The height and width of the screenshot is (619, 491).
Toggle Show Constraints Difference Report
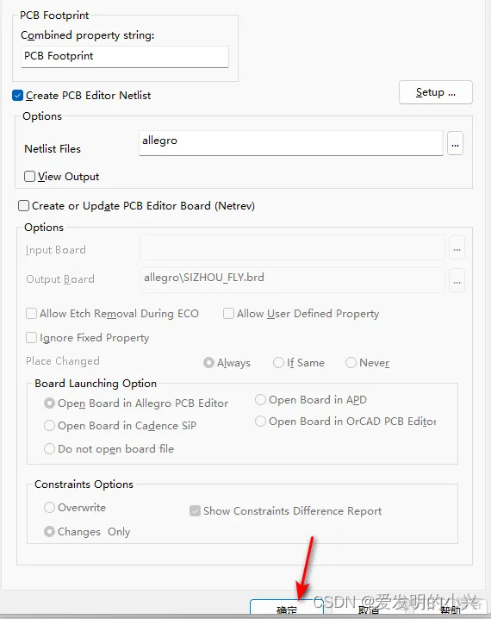coord(195,511)
